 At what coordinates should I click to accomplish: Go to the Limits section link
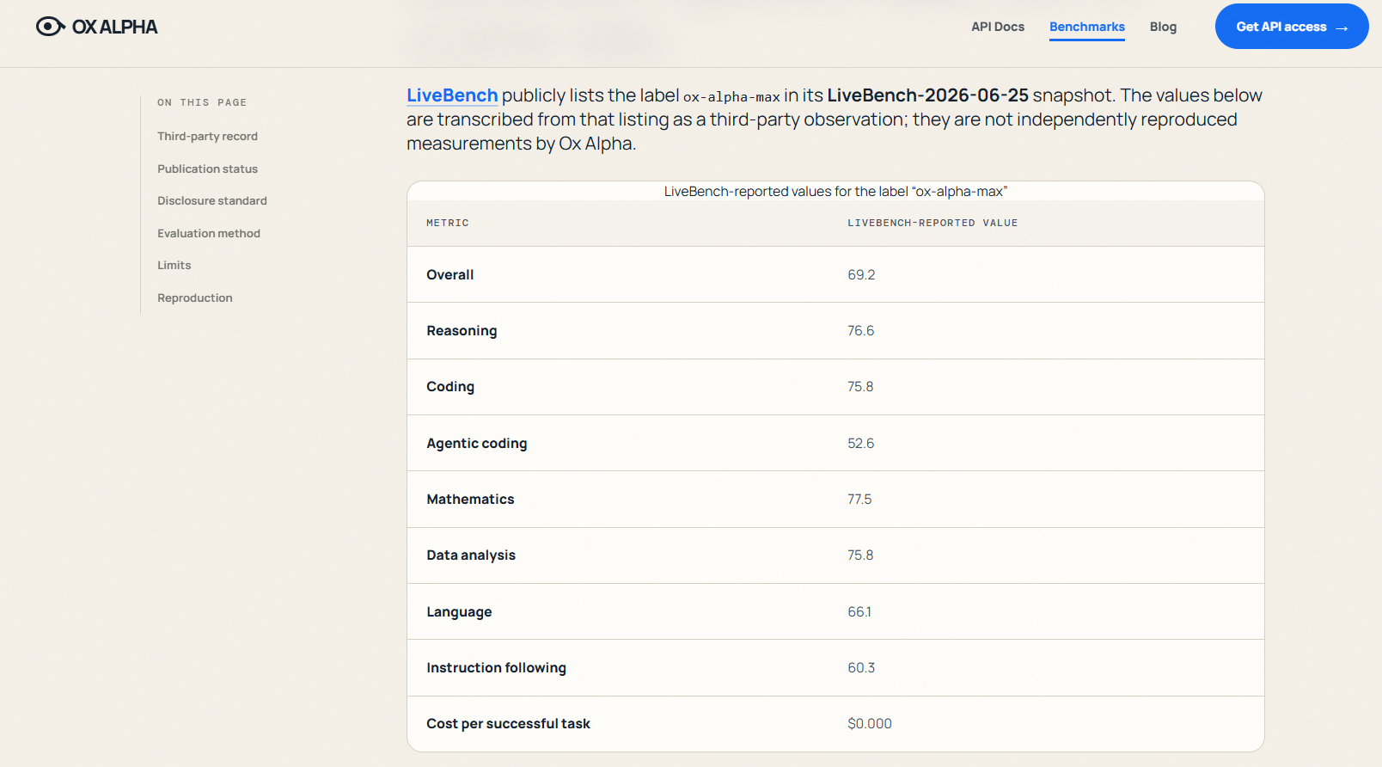(x=174, y=265)
